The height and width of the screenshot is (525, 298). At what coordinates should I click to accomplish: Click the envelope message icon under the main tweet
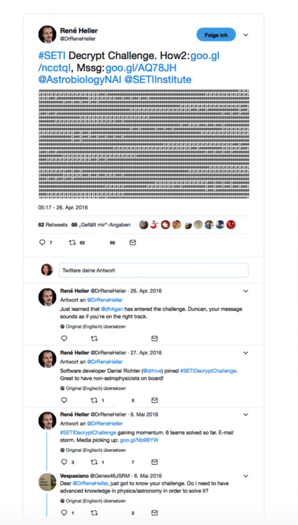coord(133,243)
